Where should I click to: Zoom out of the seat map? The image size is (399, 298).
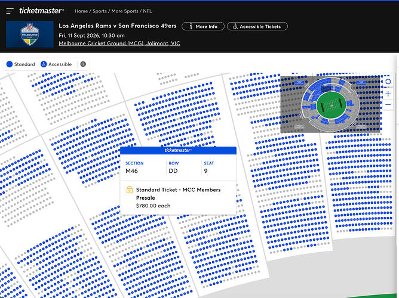point(388,104)
